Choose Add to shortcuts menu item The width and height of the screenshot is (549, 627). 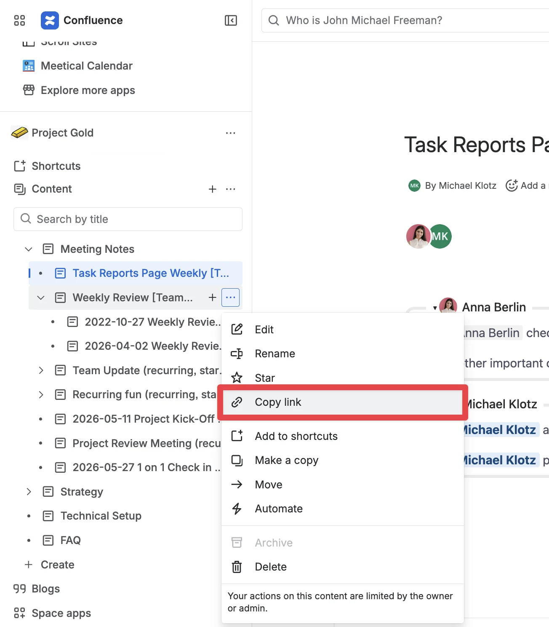coord(342,436)
